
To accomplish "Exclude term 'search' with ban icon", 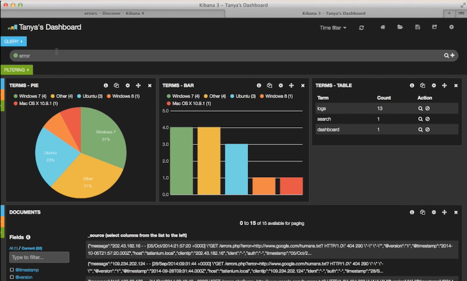I will pos(428,119).
